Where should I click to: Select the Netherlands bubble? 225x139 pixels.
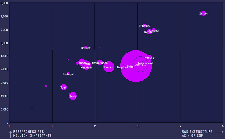(100, 62)
